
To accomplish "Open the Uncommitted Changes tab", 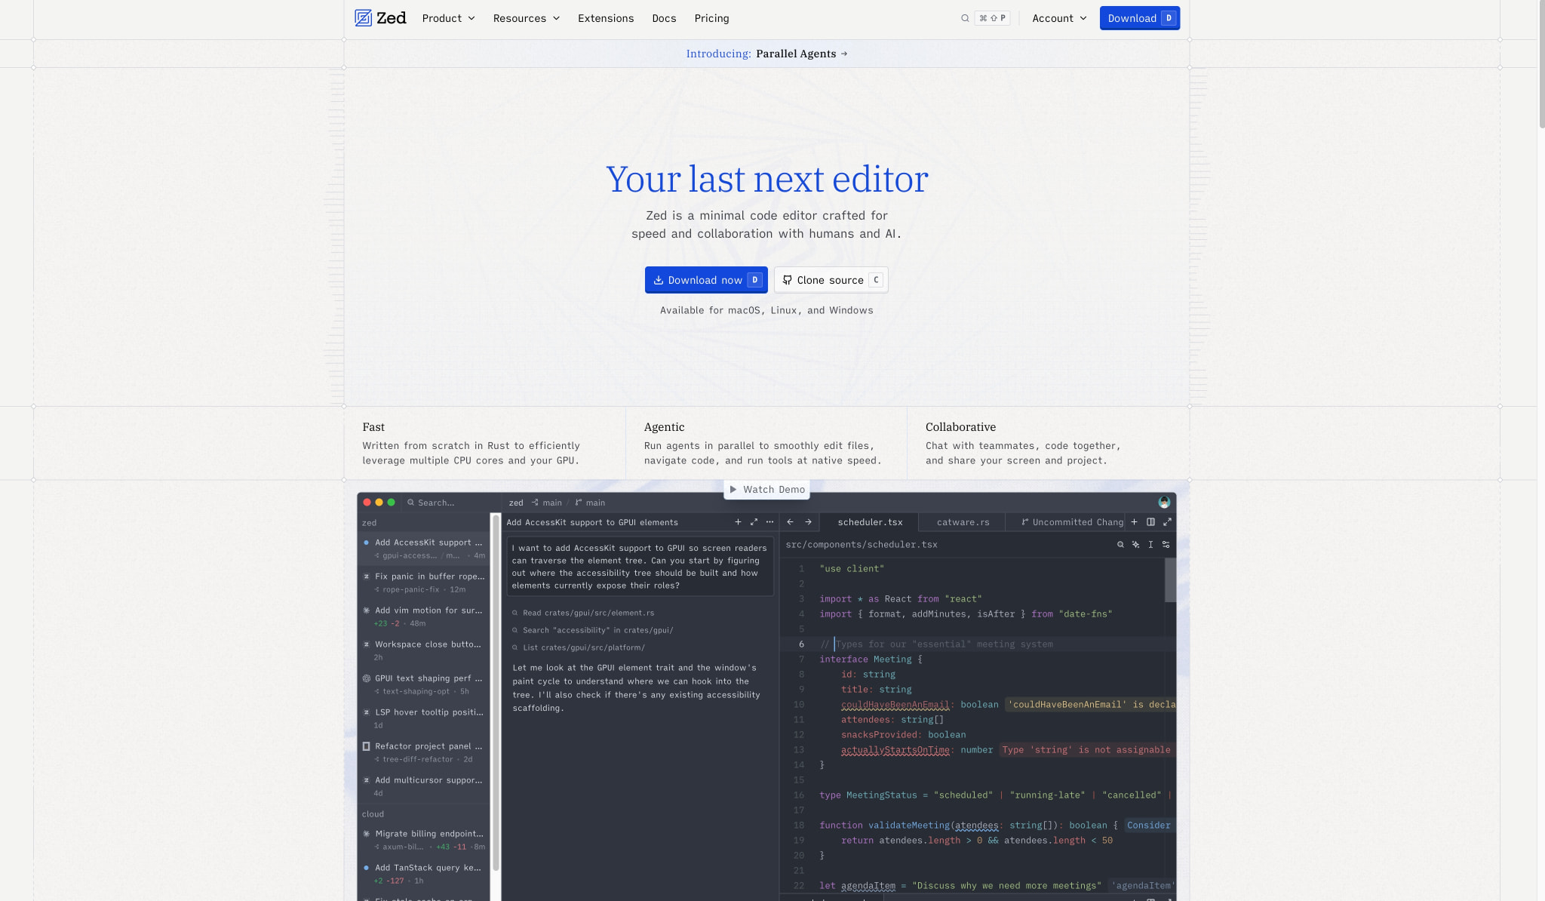I will [x=1072, y=522].
